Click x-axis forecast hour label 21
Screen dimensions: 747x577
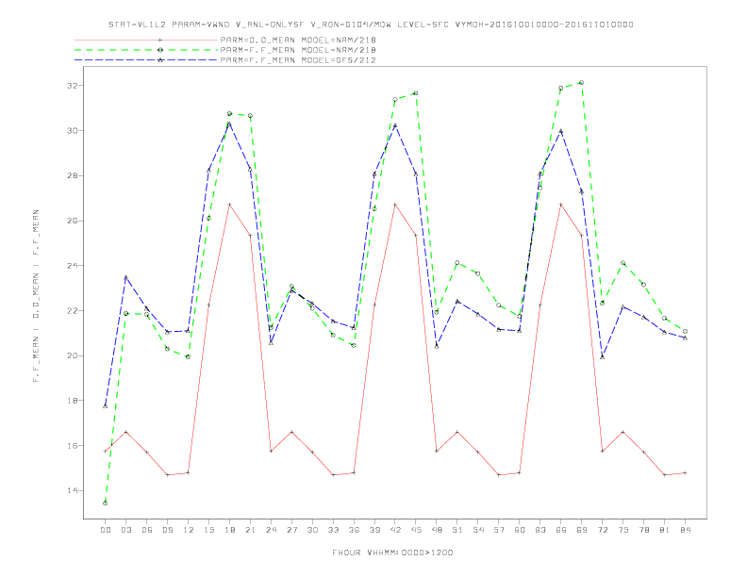[x=250, y=530]
